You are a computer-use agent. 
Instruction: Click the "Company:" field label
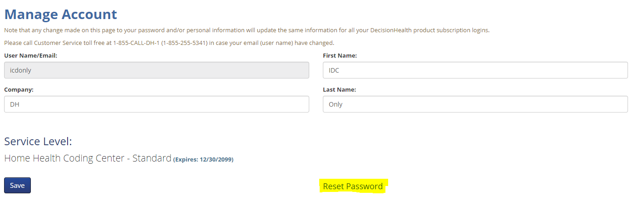click(19, 90)
